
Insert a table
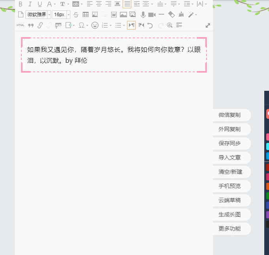click(x=85, y=15)
